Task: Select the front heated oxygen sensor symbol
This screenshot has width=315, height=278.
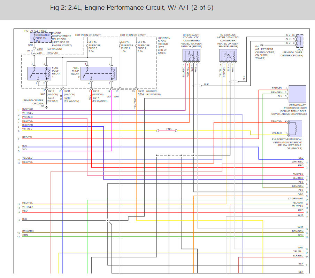Action: click(191, 55)
